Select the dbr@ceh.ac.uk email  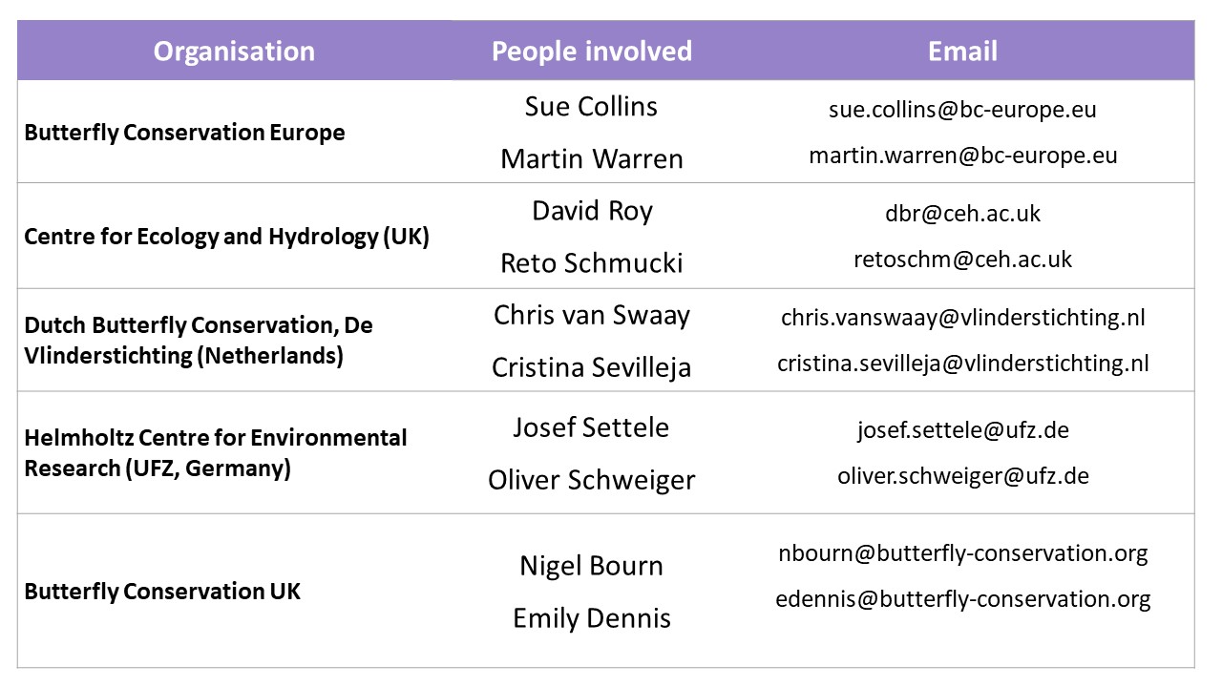962,214
